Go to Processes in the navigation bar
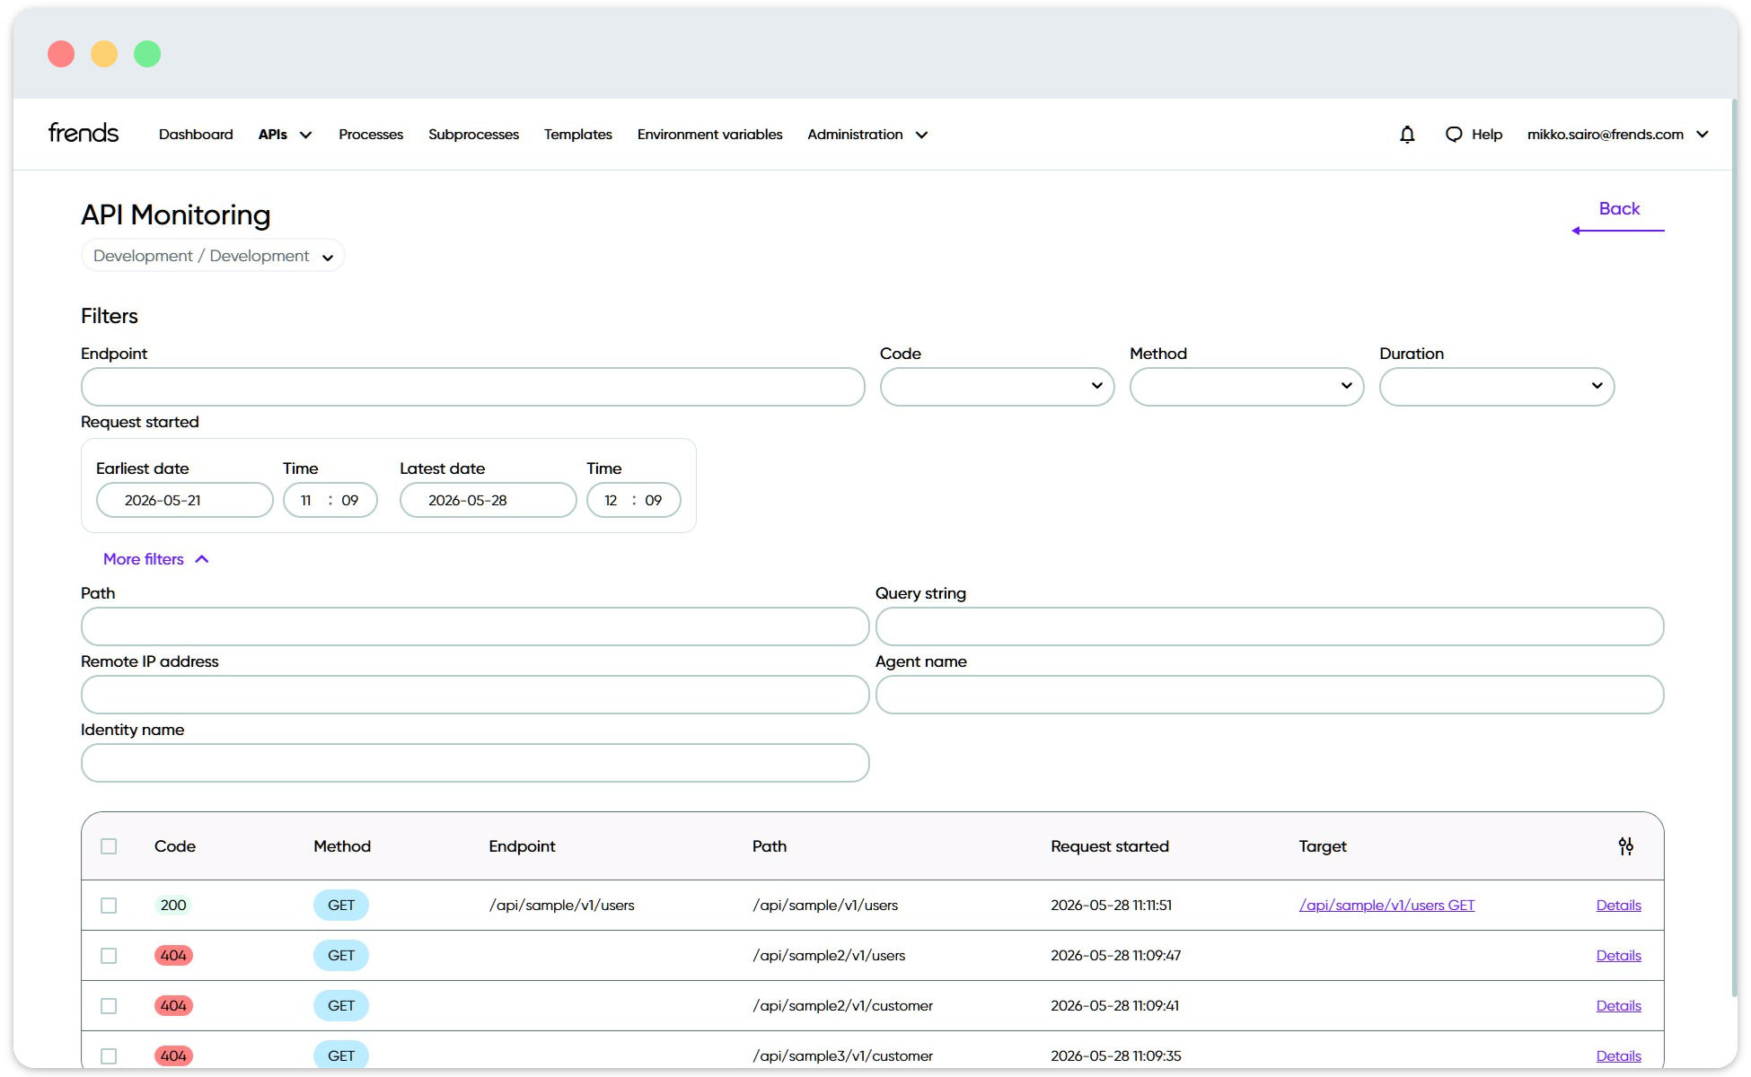Viewport: 1751px width, 1077px height. coord(371,135)
